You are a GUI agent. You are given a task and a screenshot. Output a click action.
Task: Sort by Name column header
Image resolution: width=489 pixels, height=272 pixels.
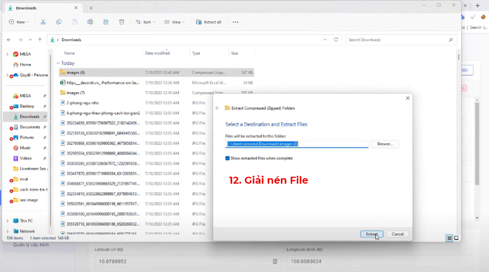click(x=69, y=53)
